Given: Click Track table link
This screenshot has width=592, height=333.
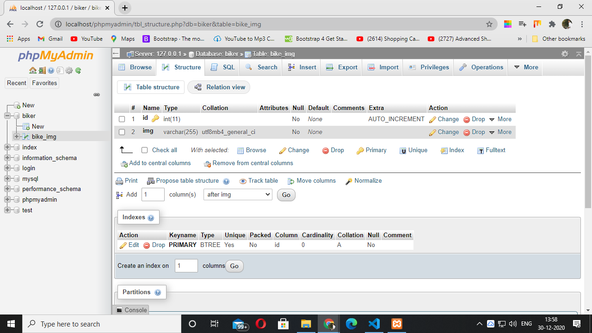Looking at the screenshot, I should 259,181.
